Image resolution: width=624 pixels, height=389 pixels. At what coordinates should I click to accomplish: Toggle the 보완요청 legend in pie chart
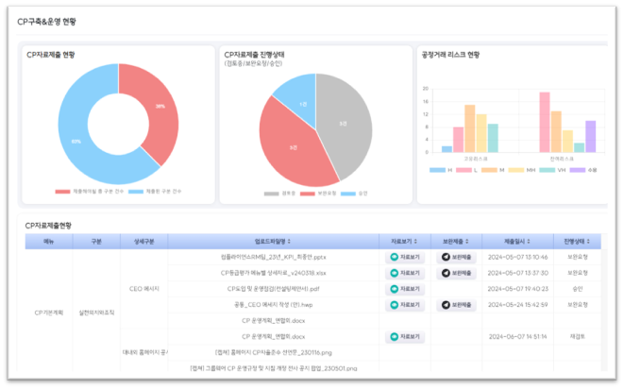click(x=318, y=194)
